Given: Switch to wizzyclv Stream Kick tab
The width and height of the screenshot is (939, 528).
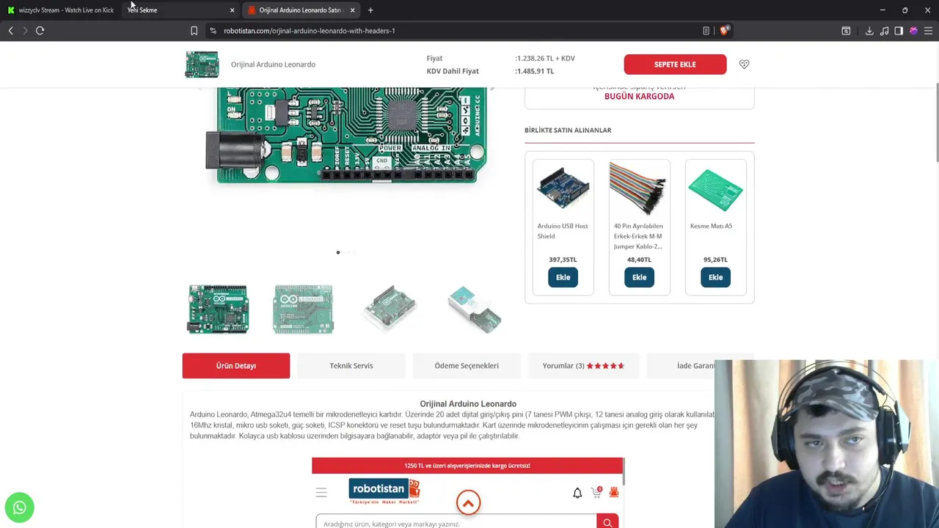Looking at the screenshot, I should click(x=61, y=10).
